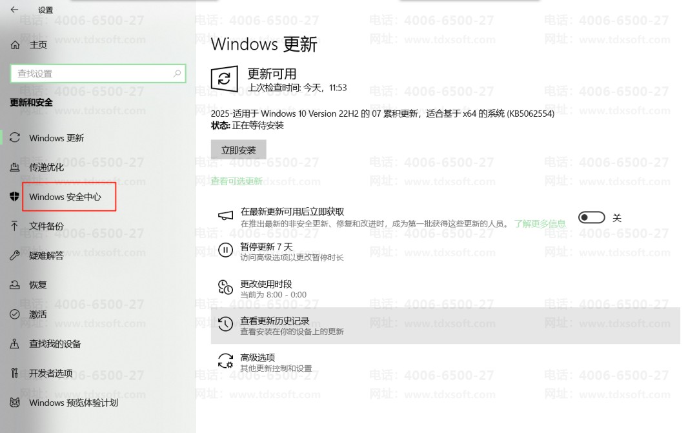This screenshot has width=697, height=433.
Task: Click the 状态: 正在等待安装 status line
Action: pyautogui.click(x=247, y=125)
